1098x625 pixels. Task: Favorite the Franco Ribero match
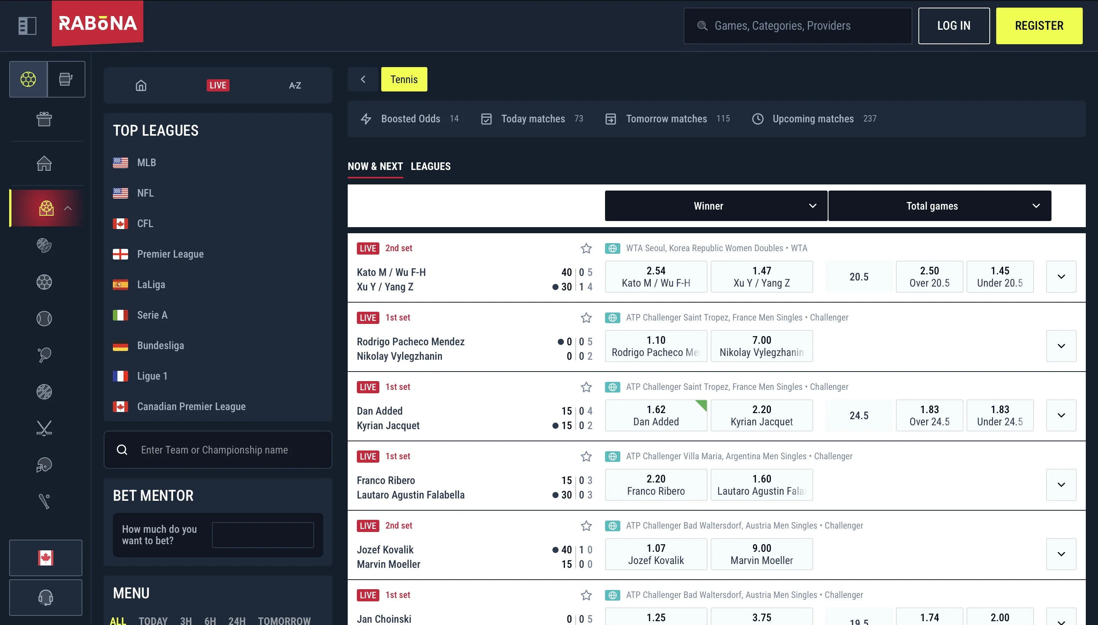(586, 456)
